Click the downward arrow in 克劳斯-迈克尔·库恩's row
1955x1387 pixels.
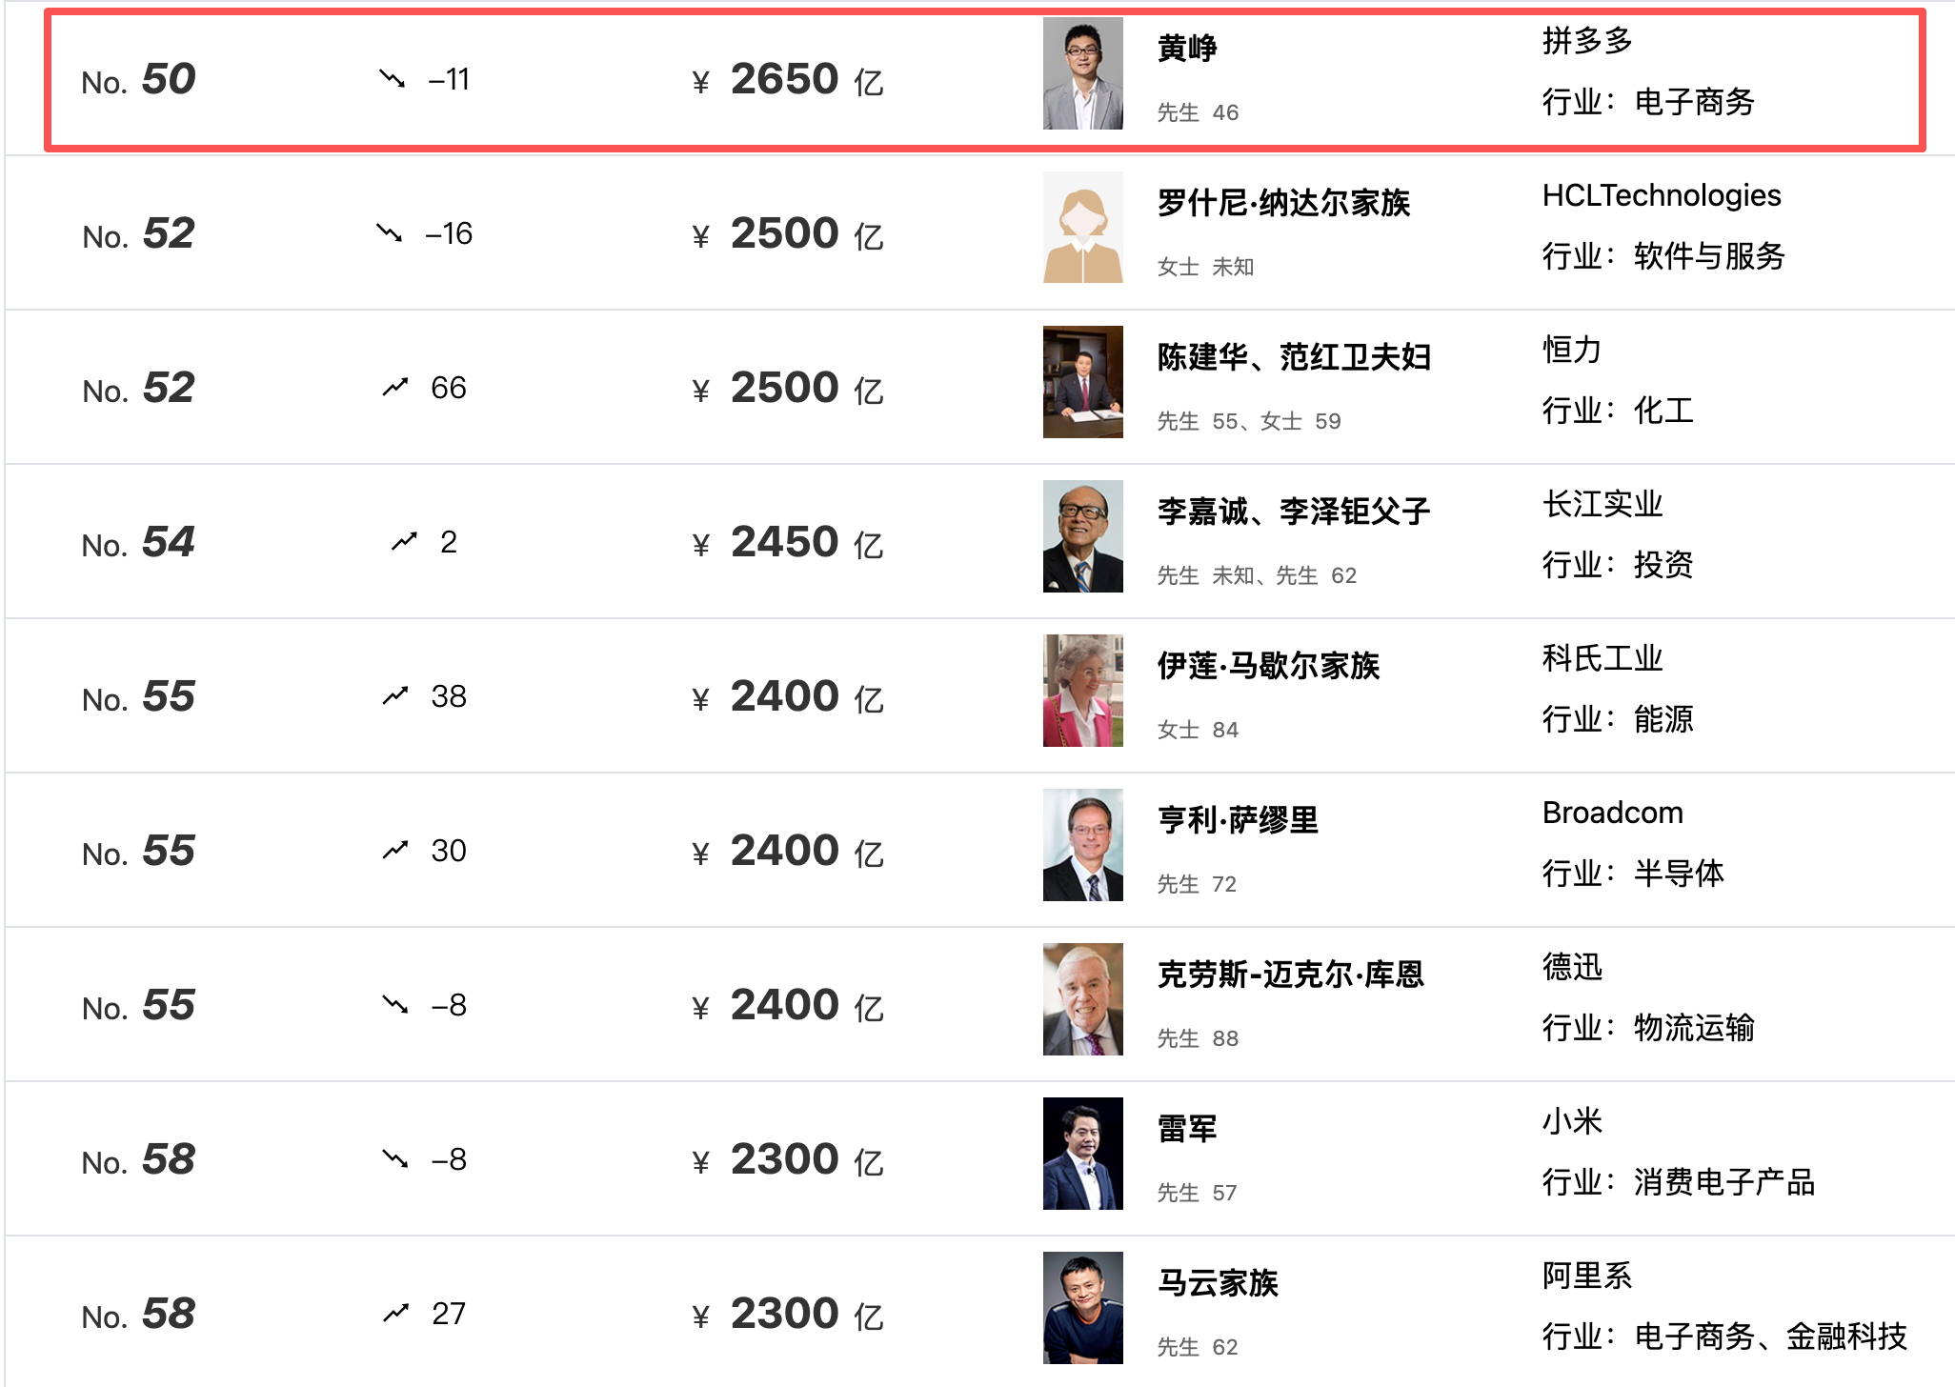click(395, 1004)
